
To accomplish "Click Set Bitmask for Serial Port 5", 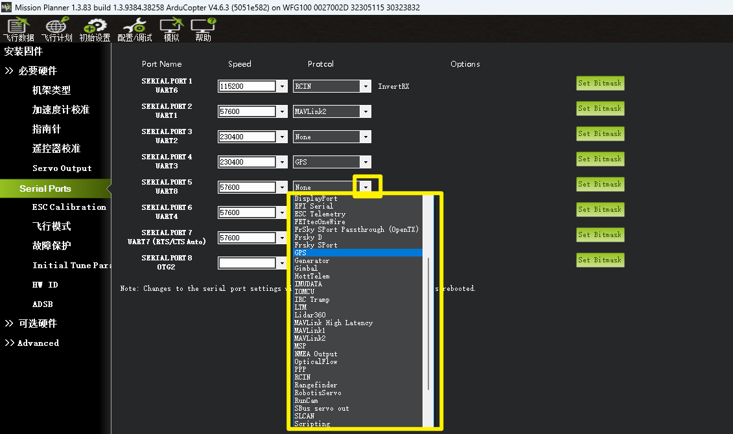I will tap(599, 184).
